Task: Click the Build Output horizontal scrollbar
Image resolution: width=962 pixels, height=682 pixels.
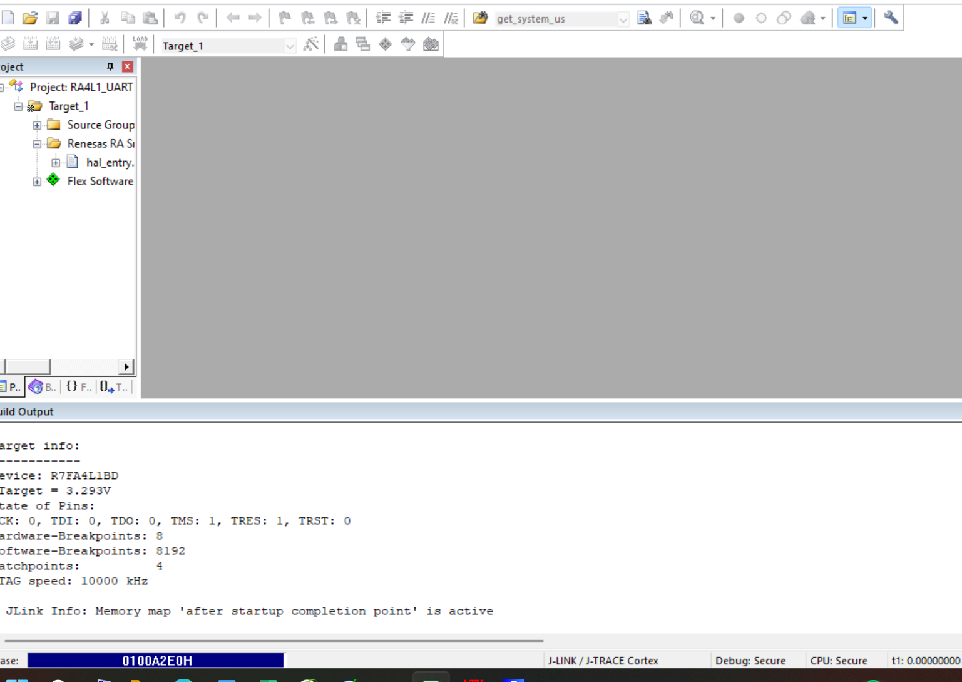Action: tap(274, 641)
